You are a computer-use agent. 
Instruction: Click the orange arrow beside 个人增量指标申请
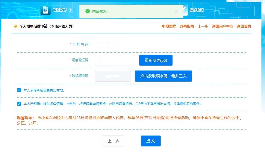(x=15, y=26)
